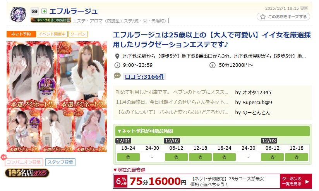Open the コンパニオン募集 button

(24, 162)
